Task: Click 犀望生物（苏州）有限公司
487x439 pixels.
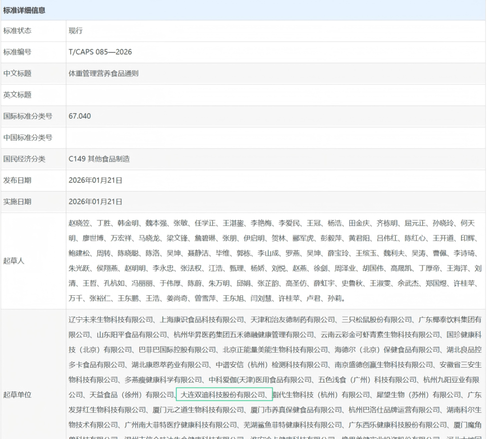Action: [x=419, y=395]
